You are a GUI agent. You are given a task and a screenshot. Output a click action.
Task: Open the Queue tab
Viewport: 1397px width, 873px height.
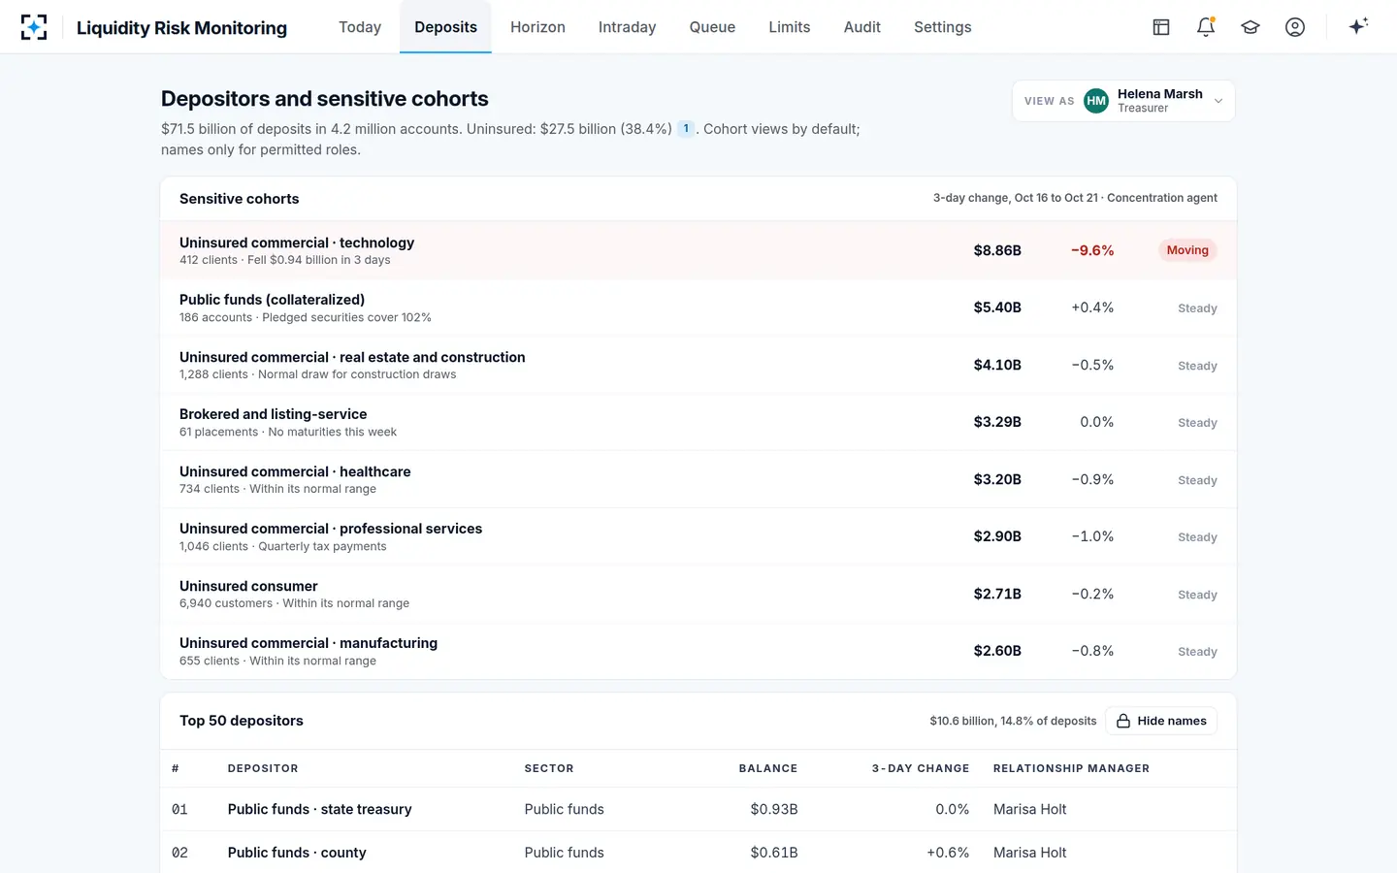pyautogui.click(x=712, y=27)
